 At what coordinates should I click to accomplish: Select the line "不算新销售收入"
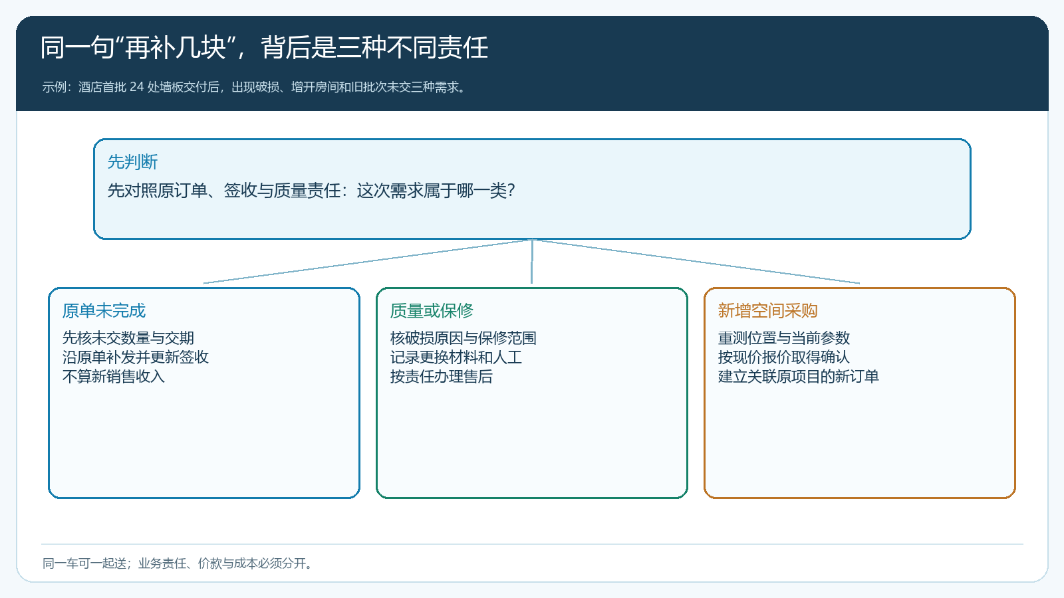coord(114,377)
